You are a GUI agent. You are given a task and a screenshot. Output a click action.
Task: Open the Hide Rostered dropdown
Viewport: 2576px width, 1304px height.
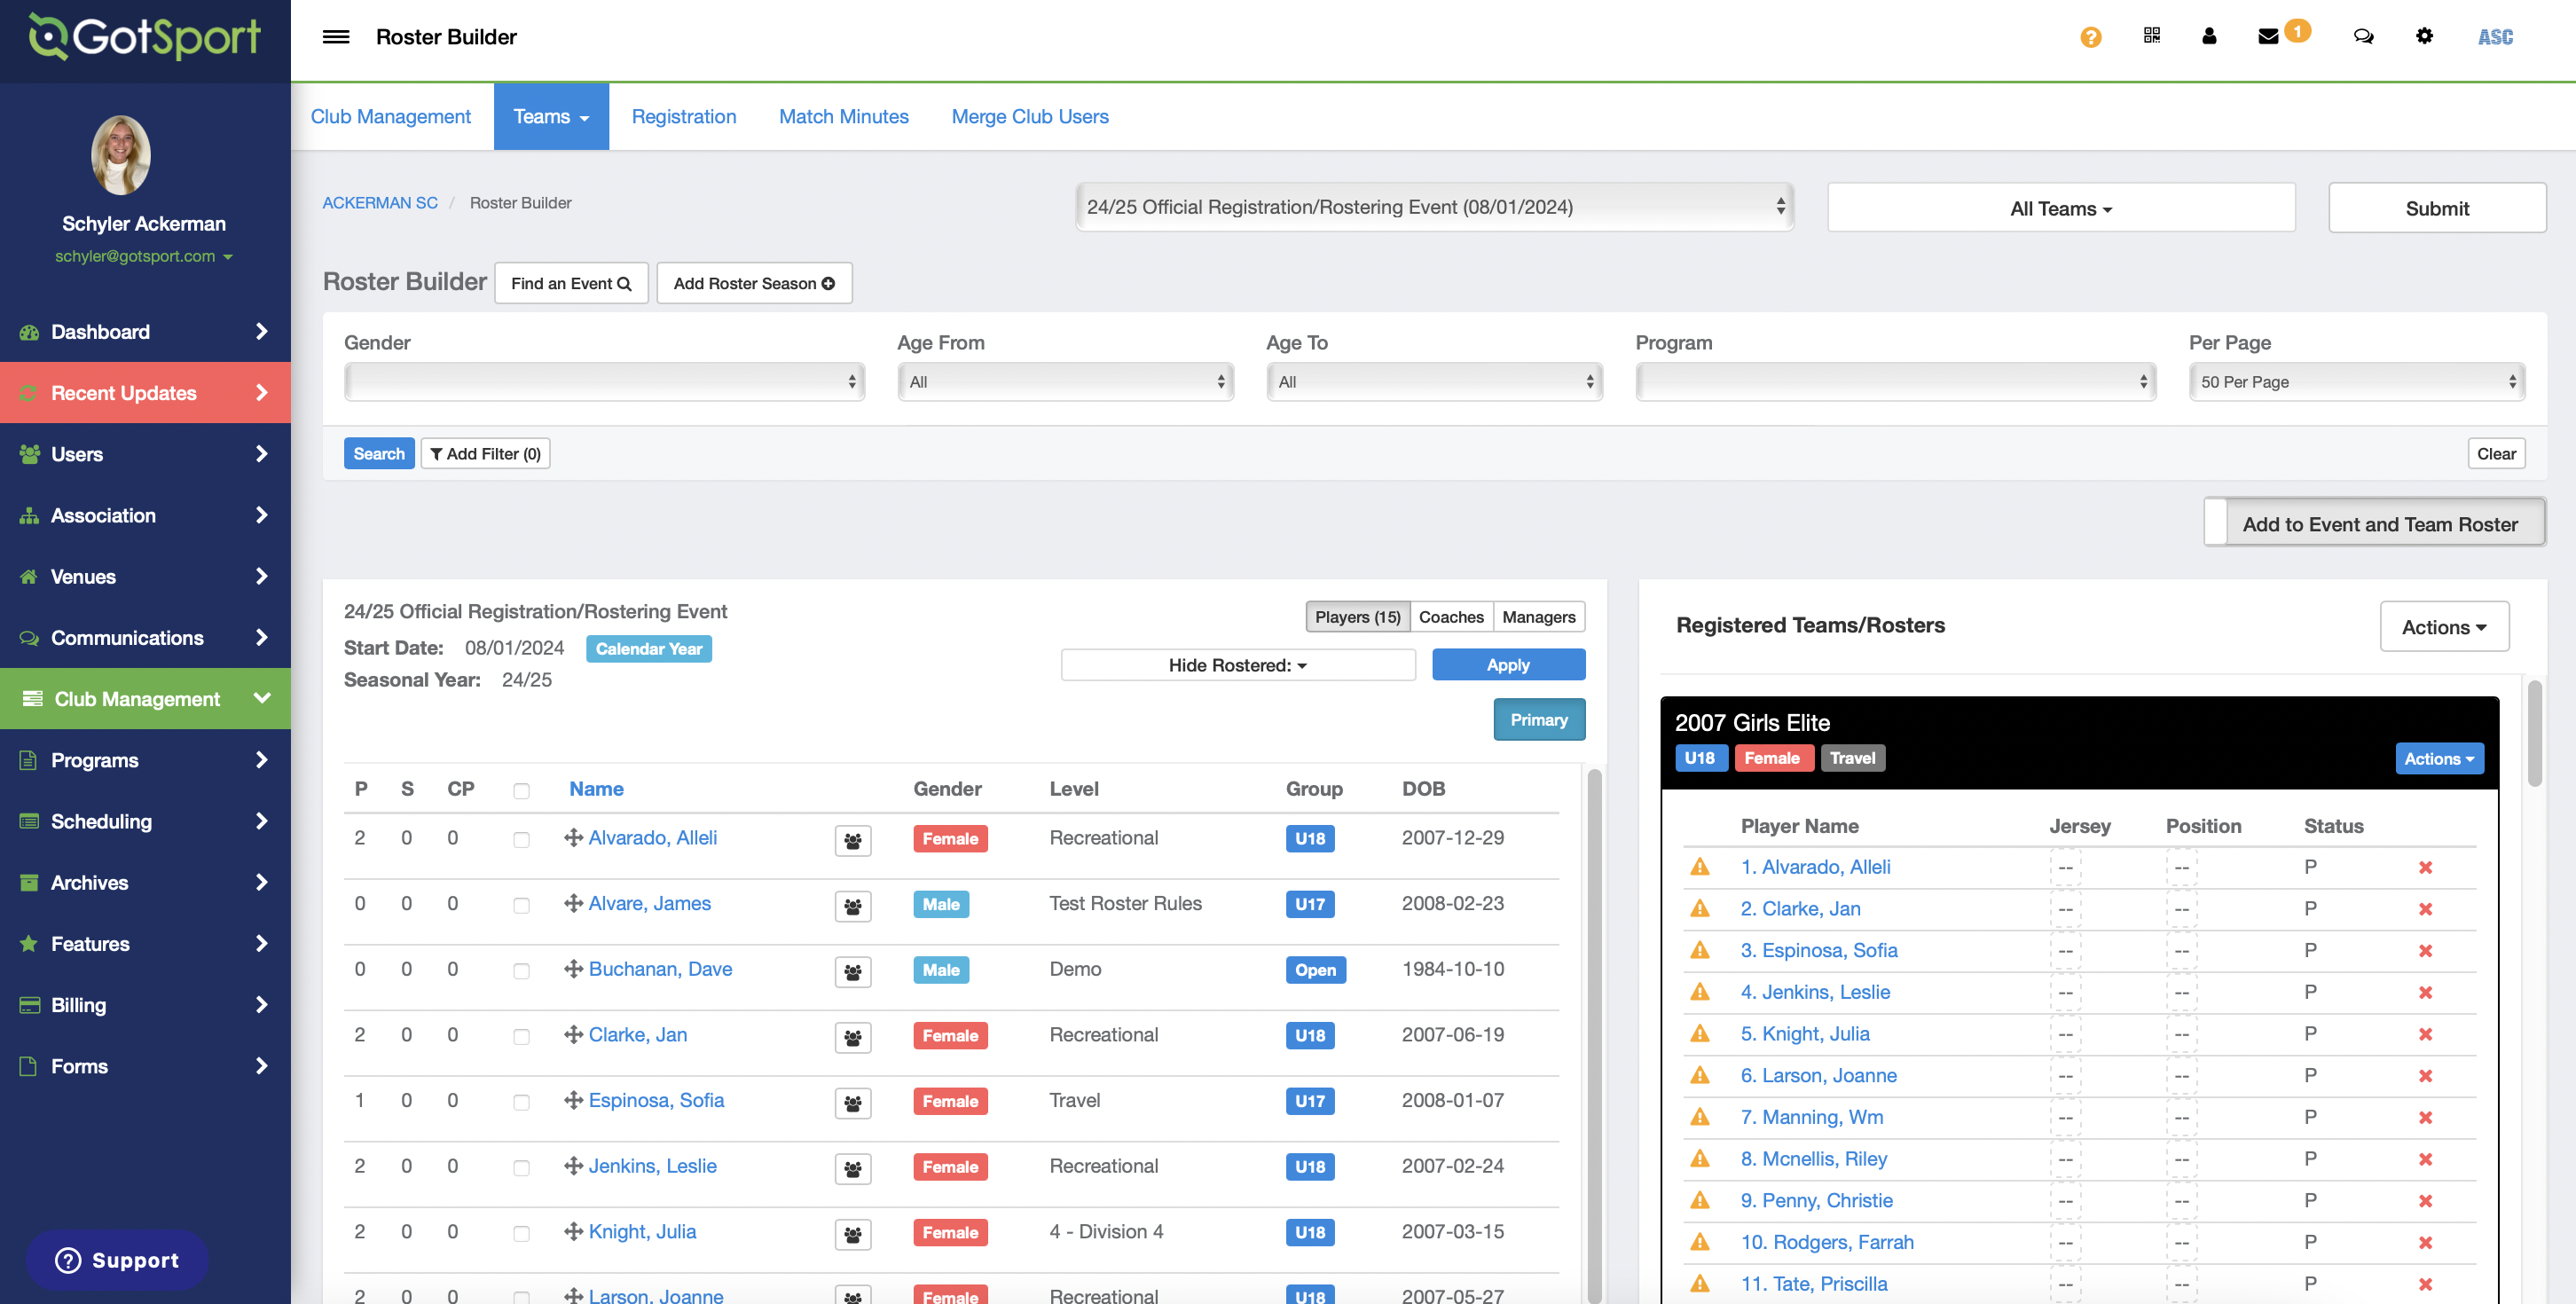point(1238,665)
